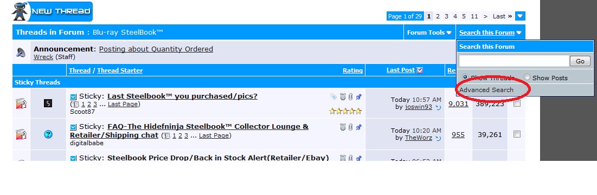Select the Show Posts radio button
The width and height of the screenshot is (597, 195).
pos(527,77)
